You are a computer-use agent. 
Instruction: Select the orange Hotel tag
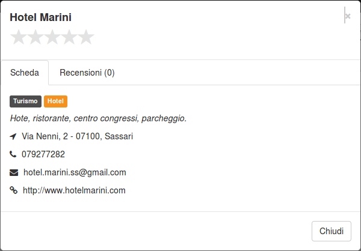[x=55, y=101]
